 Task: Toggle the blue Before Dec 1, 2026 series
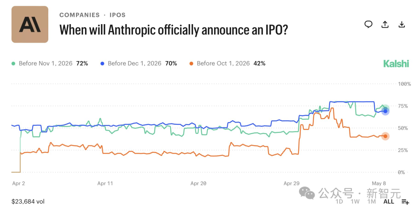[139, 63]
